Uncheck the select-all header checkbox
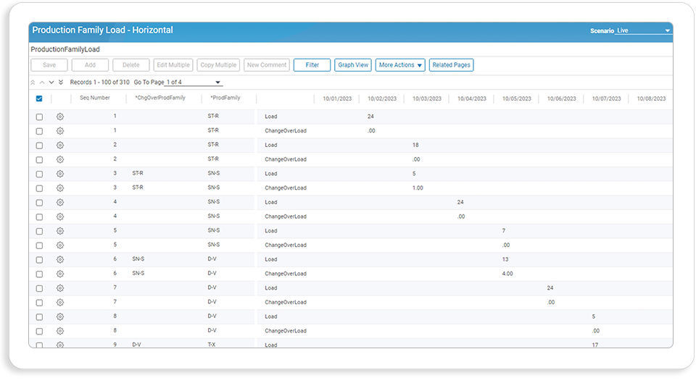 pyautogui.click(x=39, y=98)
